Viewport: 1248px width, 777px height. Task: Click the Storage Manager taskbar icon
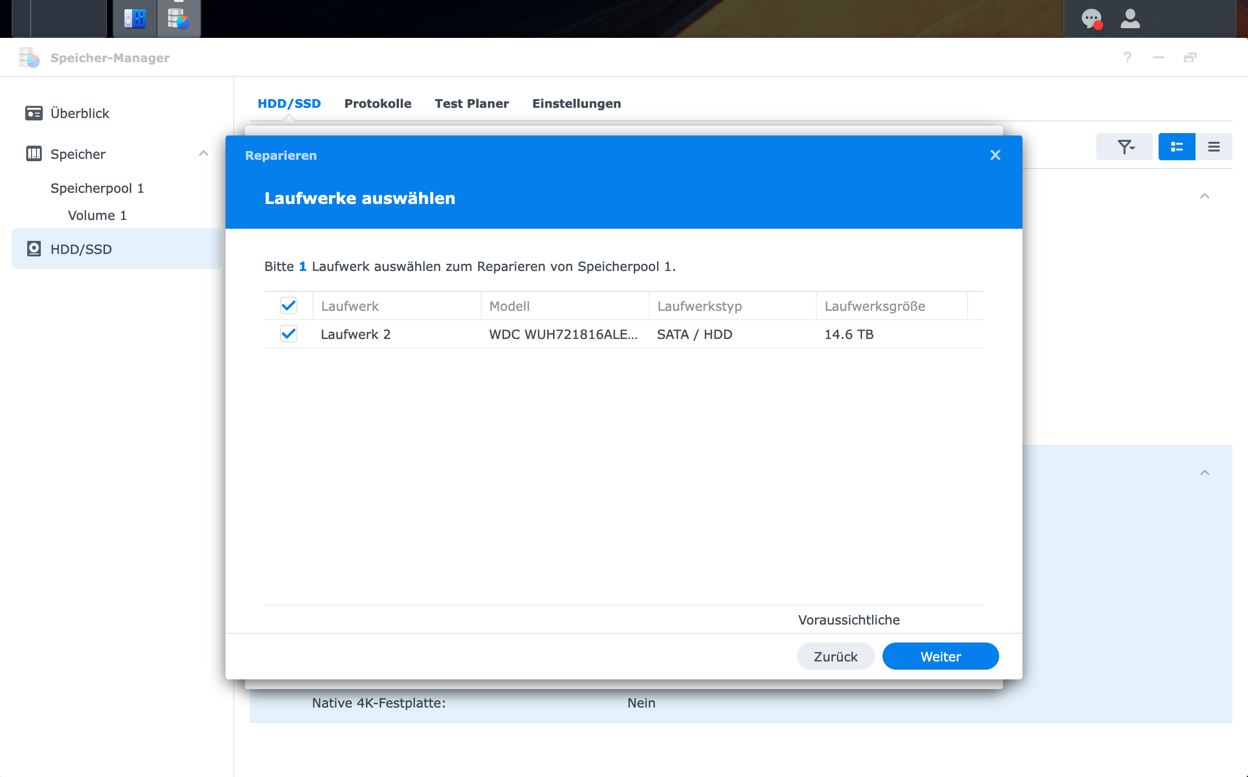tap(178, 19)
